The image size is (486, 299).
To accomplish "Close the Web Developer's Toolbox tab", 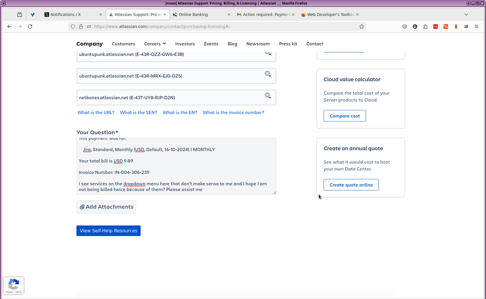I will [x=358, y=15].
